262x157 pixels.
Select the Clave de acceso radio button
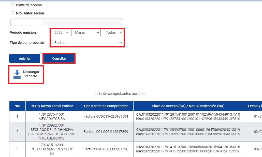click(x=13, y=5)
